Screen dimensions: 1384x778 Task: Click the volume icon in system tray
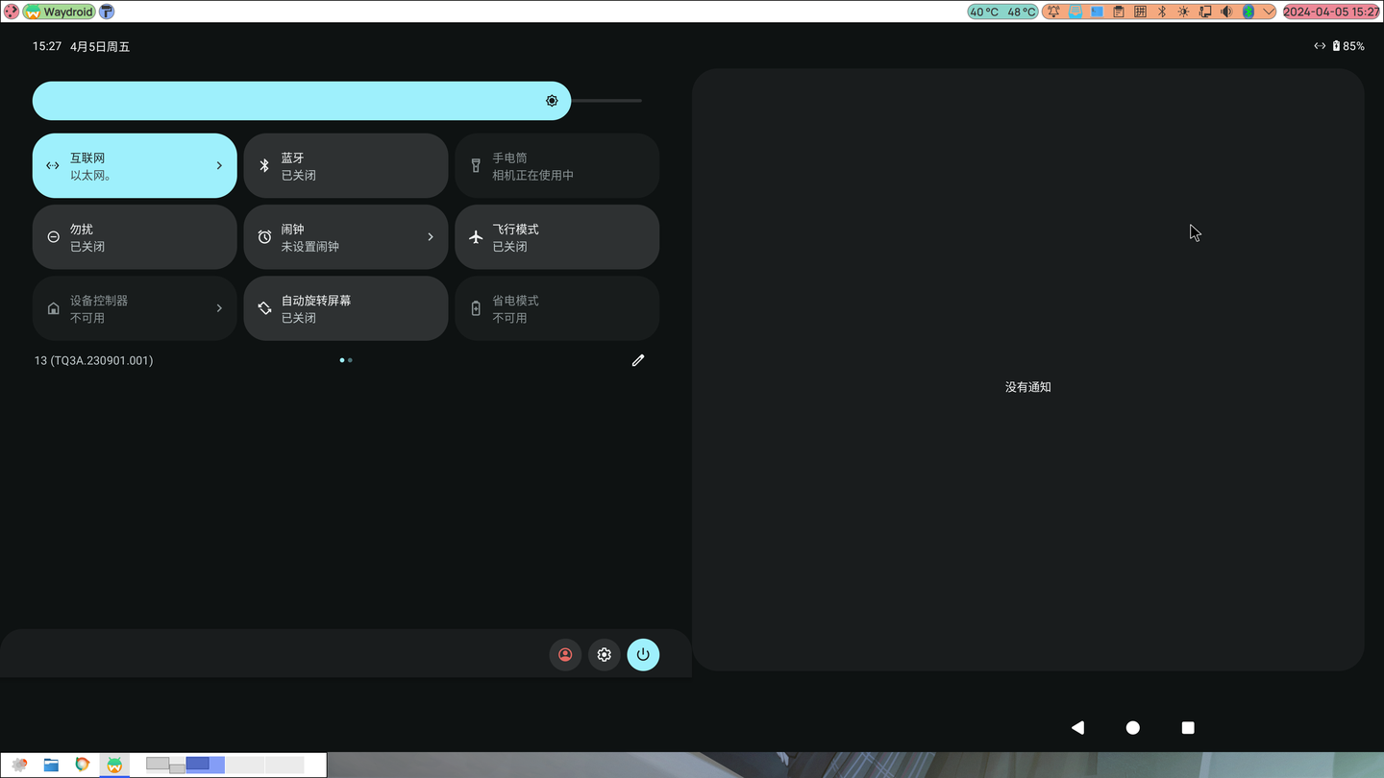1224,11
